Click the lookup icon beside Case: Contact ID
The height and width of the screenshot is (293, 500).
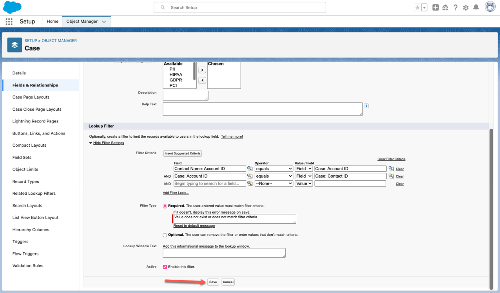[391, 176]
